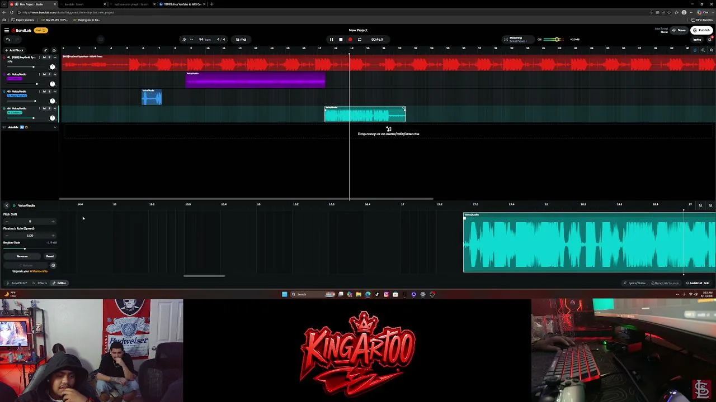
Task: Zoom out the timeline
Action: click(x=703, y=50)
